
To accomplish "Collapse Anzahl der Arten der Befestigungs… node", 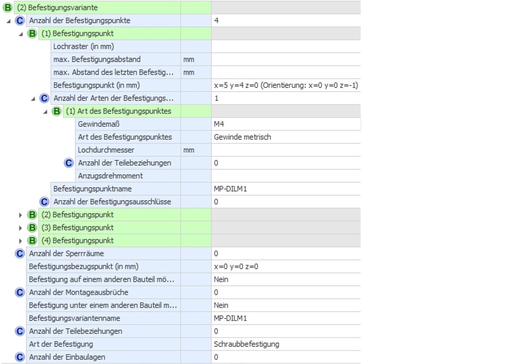I will (33, 99).
